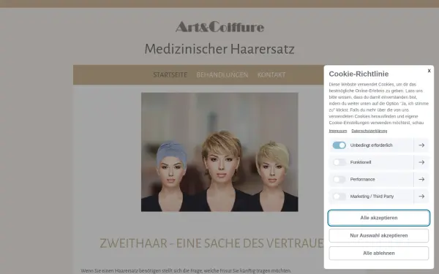Click the Medizinischer Haarersatz heading
The width and height of the screenshot is (439, 274).
219,49
